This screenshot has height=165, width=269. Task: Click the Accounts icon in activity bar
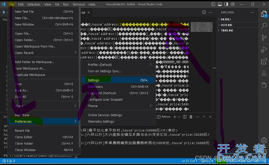[264, 140]
